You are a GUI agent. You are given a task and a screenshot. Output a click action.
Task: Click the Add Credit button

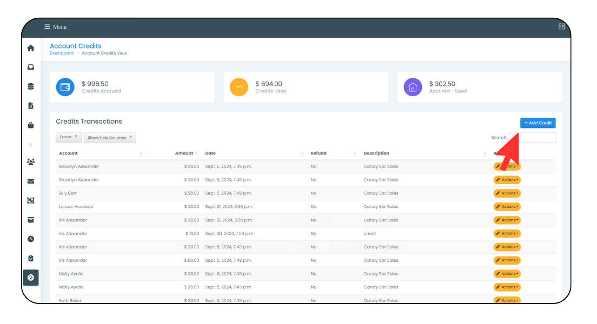click(x=538, y=123)
